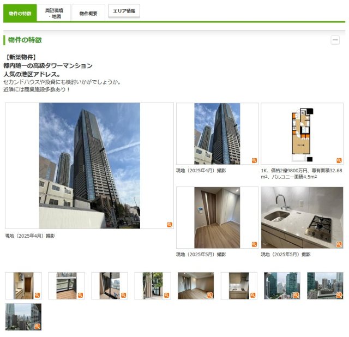The width and height of the screenshot is (349, 337).
Task: Click magnifier on empty living room thumbnail
Action: [209, 295]
